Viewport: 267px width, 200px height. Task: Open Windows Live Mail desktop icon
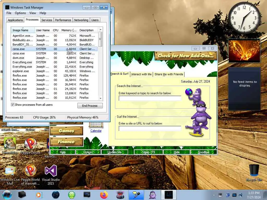[10, 175]
